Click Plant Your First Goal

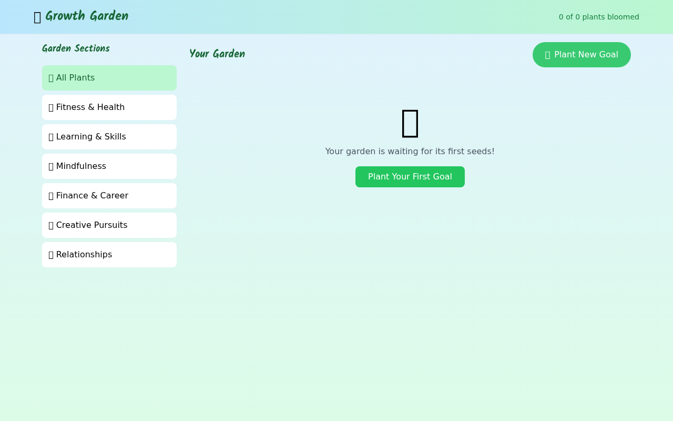pyautogui.click(x=410, y=177)
